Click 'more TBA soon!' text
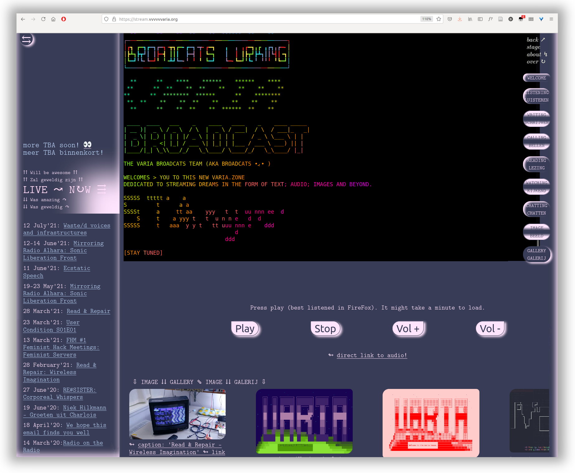 click(x=51, y=145)
